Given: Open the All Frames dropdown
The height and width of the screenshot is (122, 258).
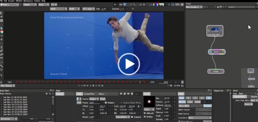Looking at the screenshot, I should pos(9,119).
